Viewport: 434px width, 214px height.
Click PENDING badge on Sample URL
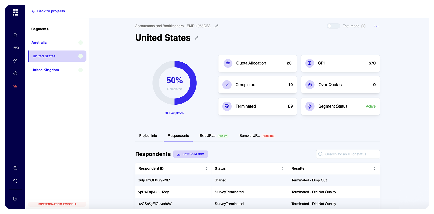tap(268, 136)
